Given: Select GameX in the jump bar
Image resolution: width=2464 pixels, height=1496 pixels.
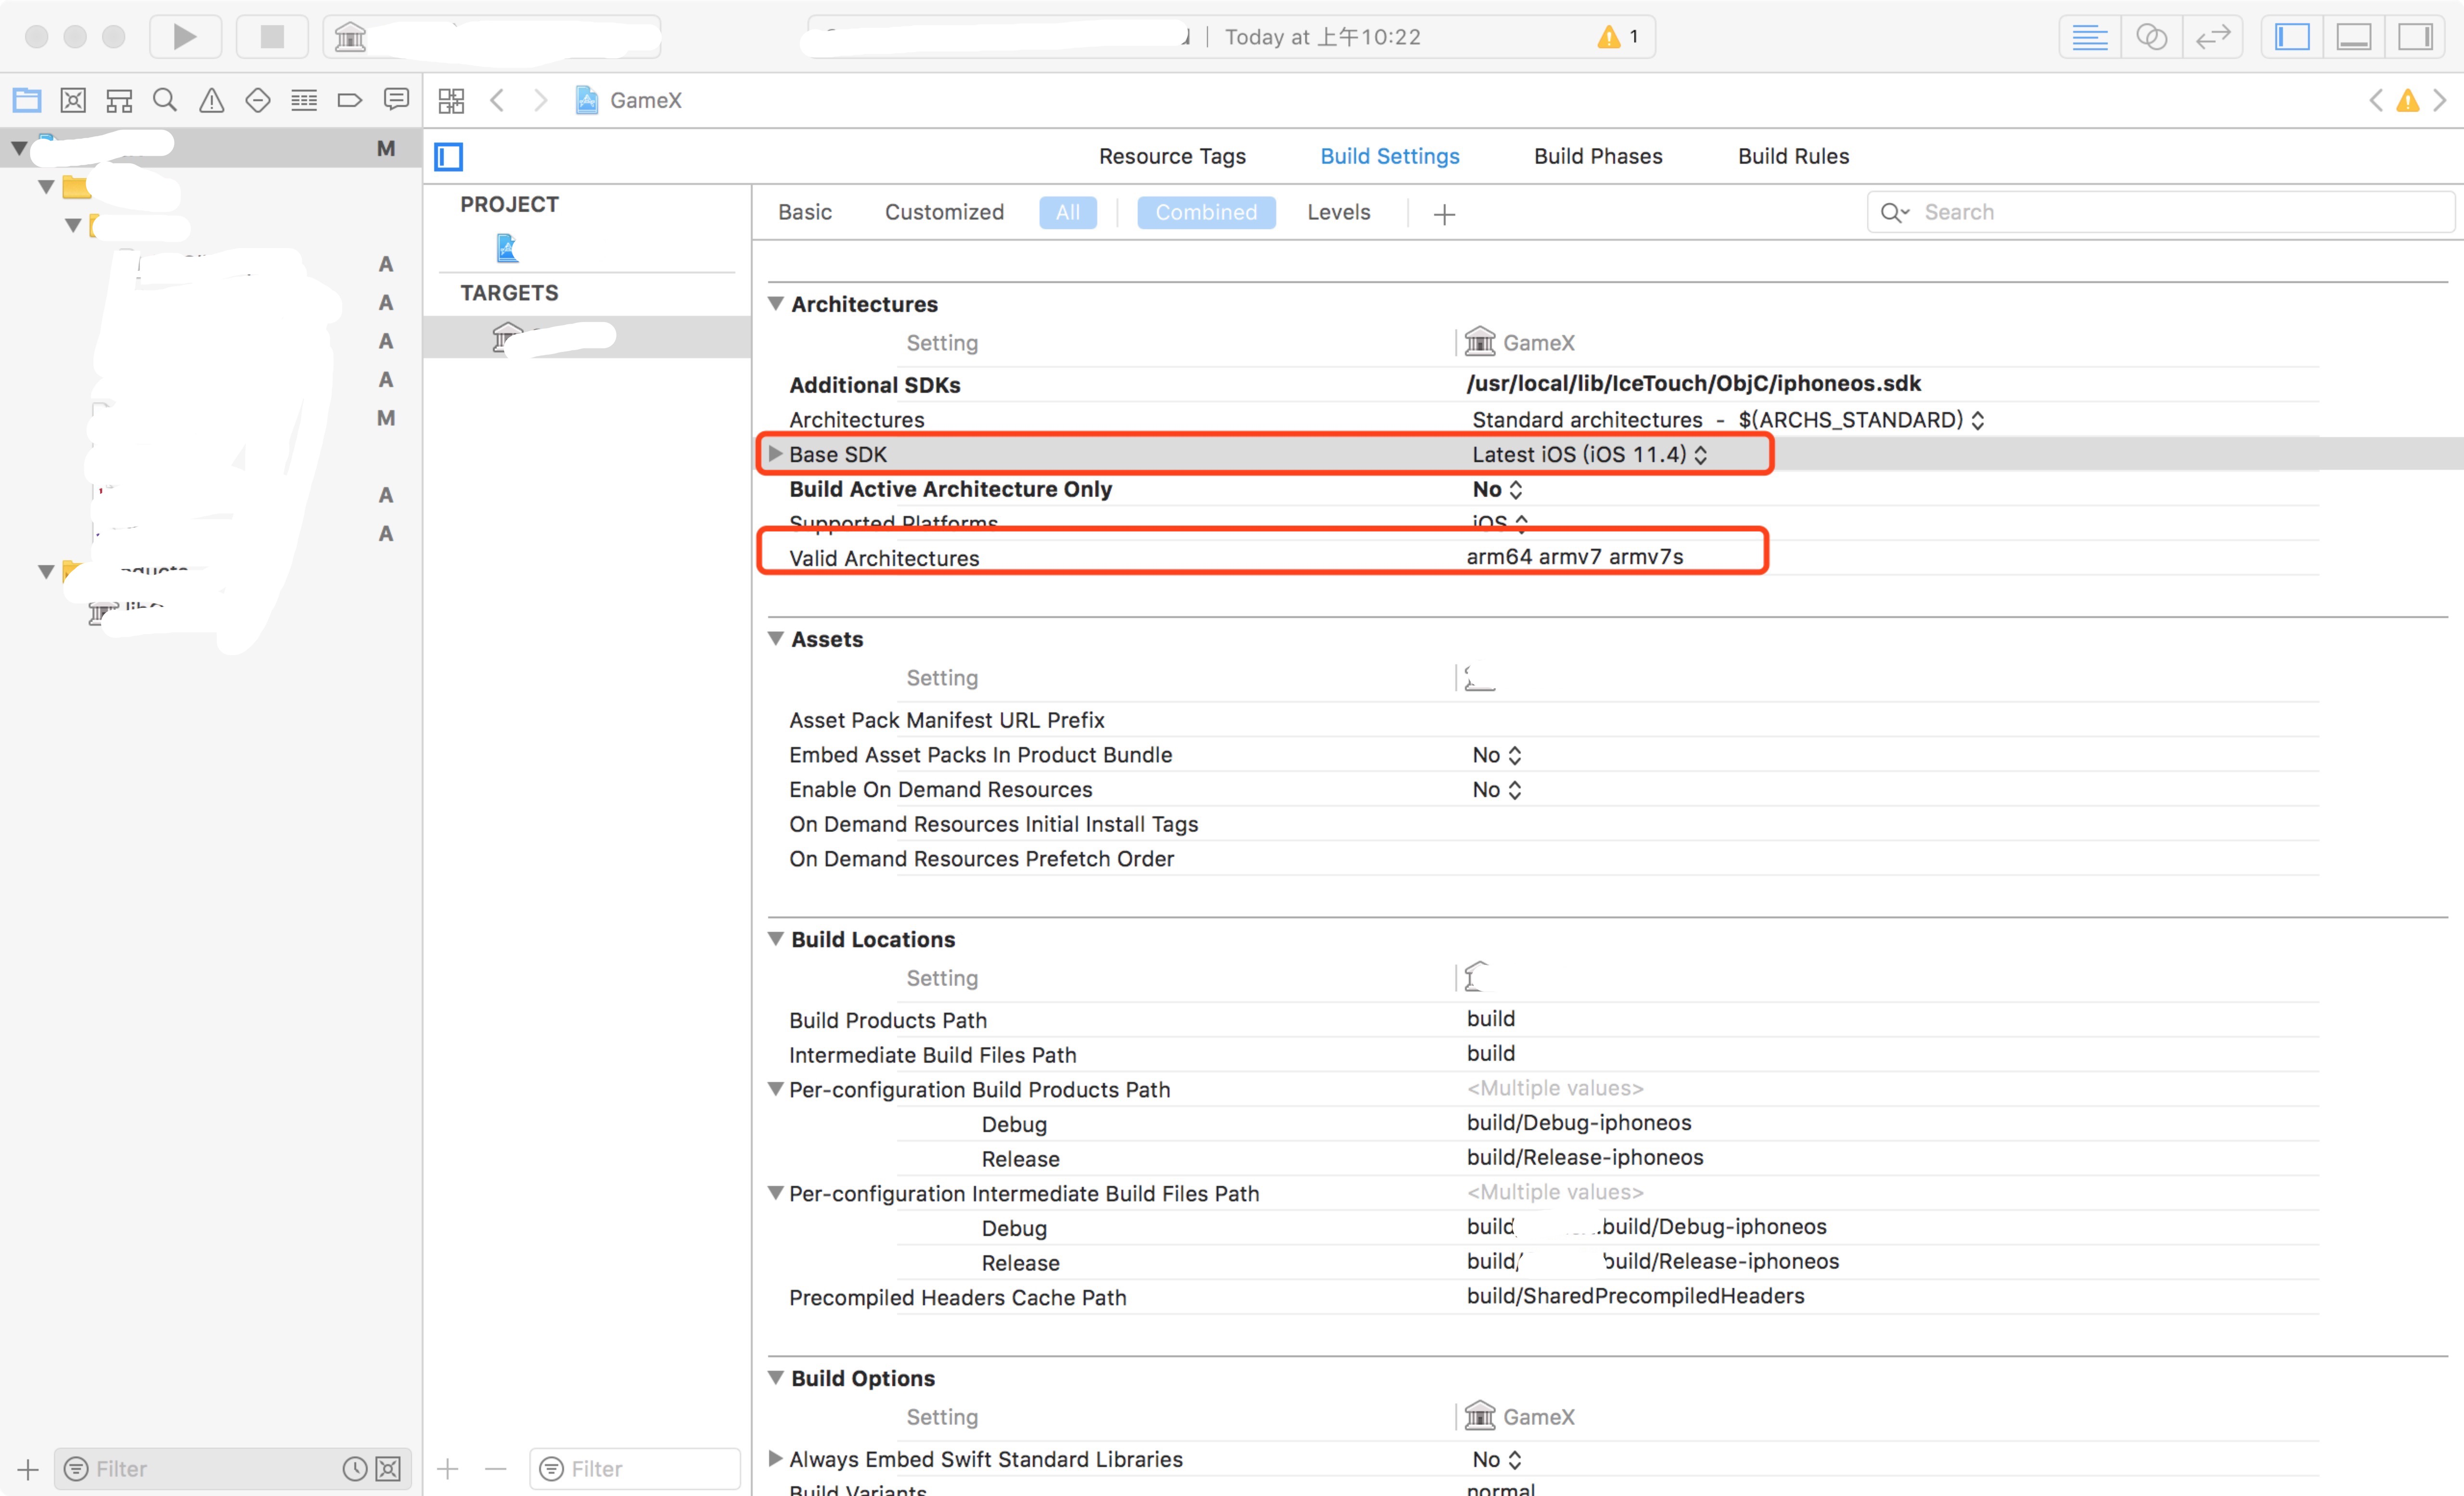Looking at the screenshot, I should pyautogui.click(x=629, y=100).
